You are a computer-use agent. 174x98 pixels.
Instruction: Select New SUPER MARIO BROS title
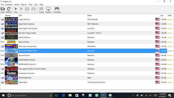click(x=28, y=51)
